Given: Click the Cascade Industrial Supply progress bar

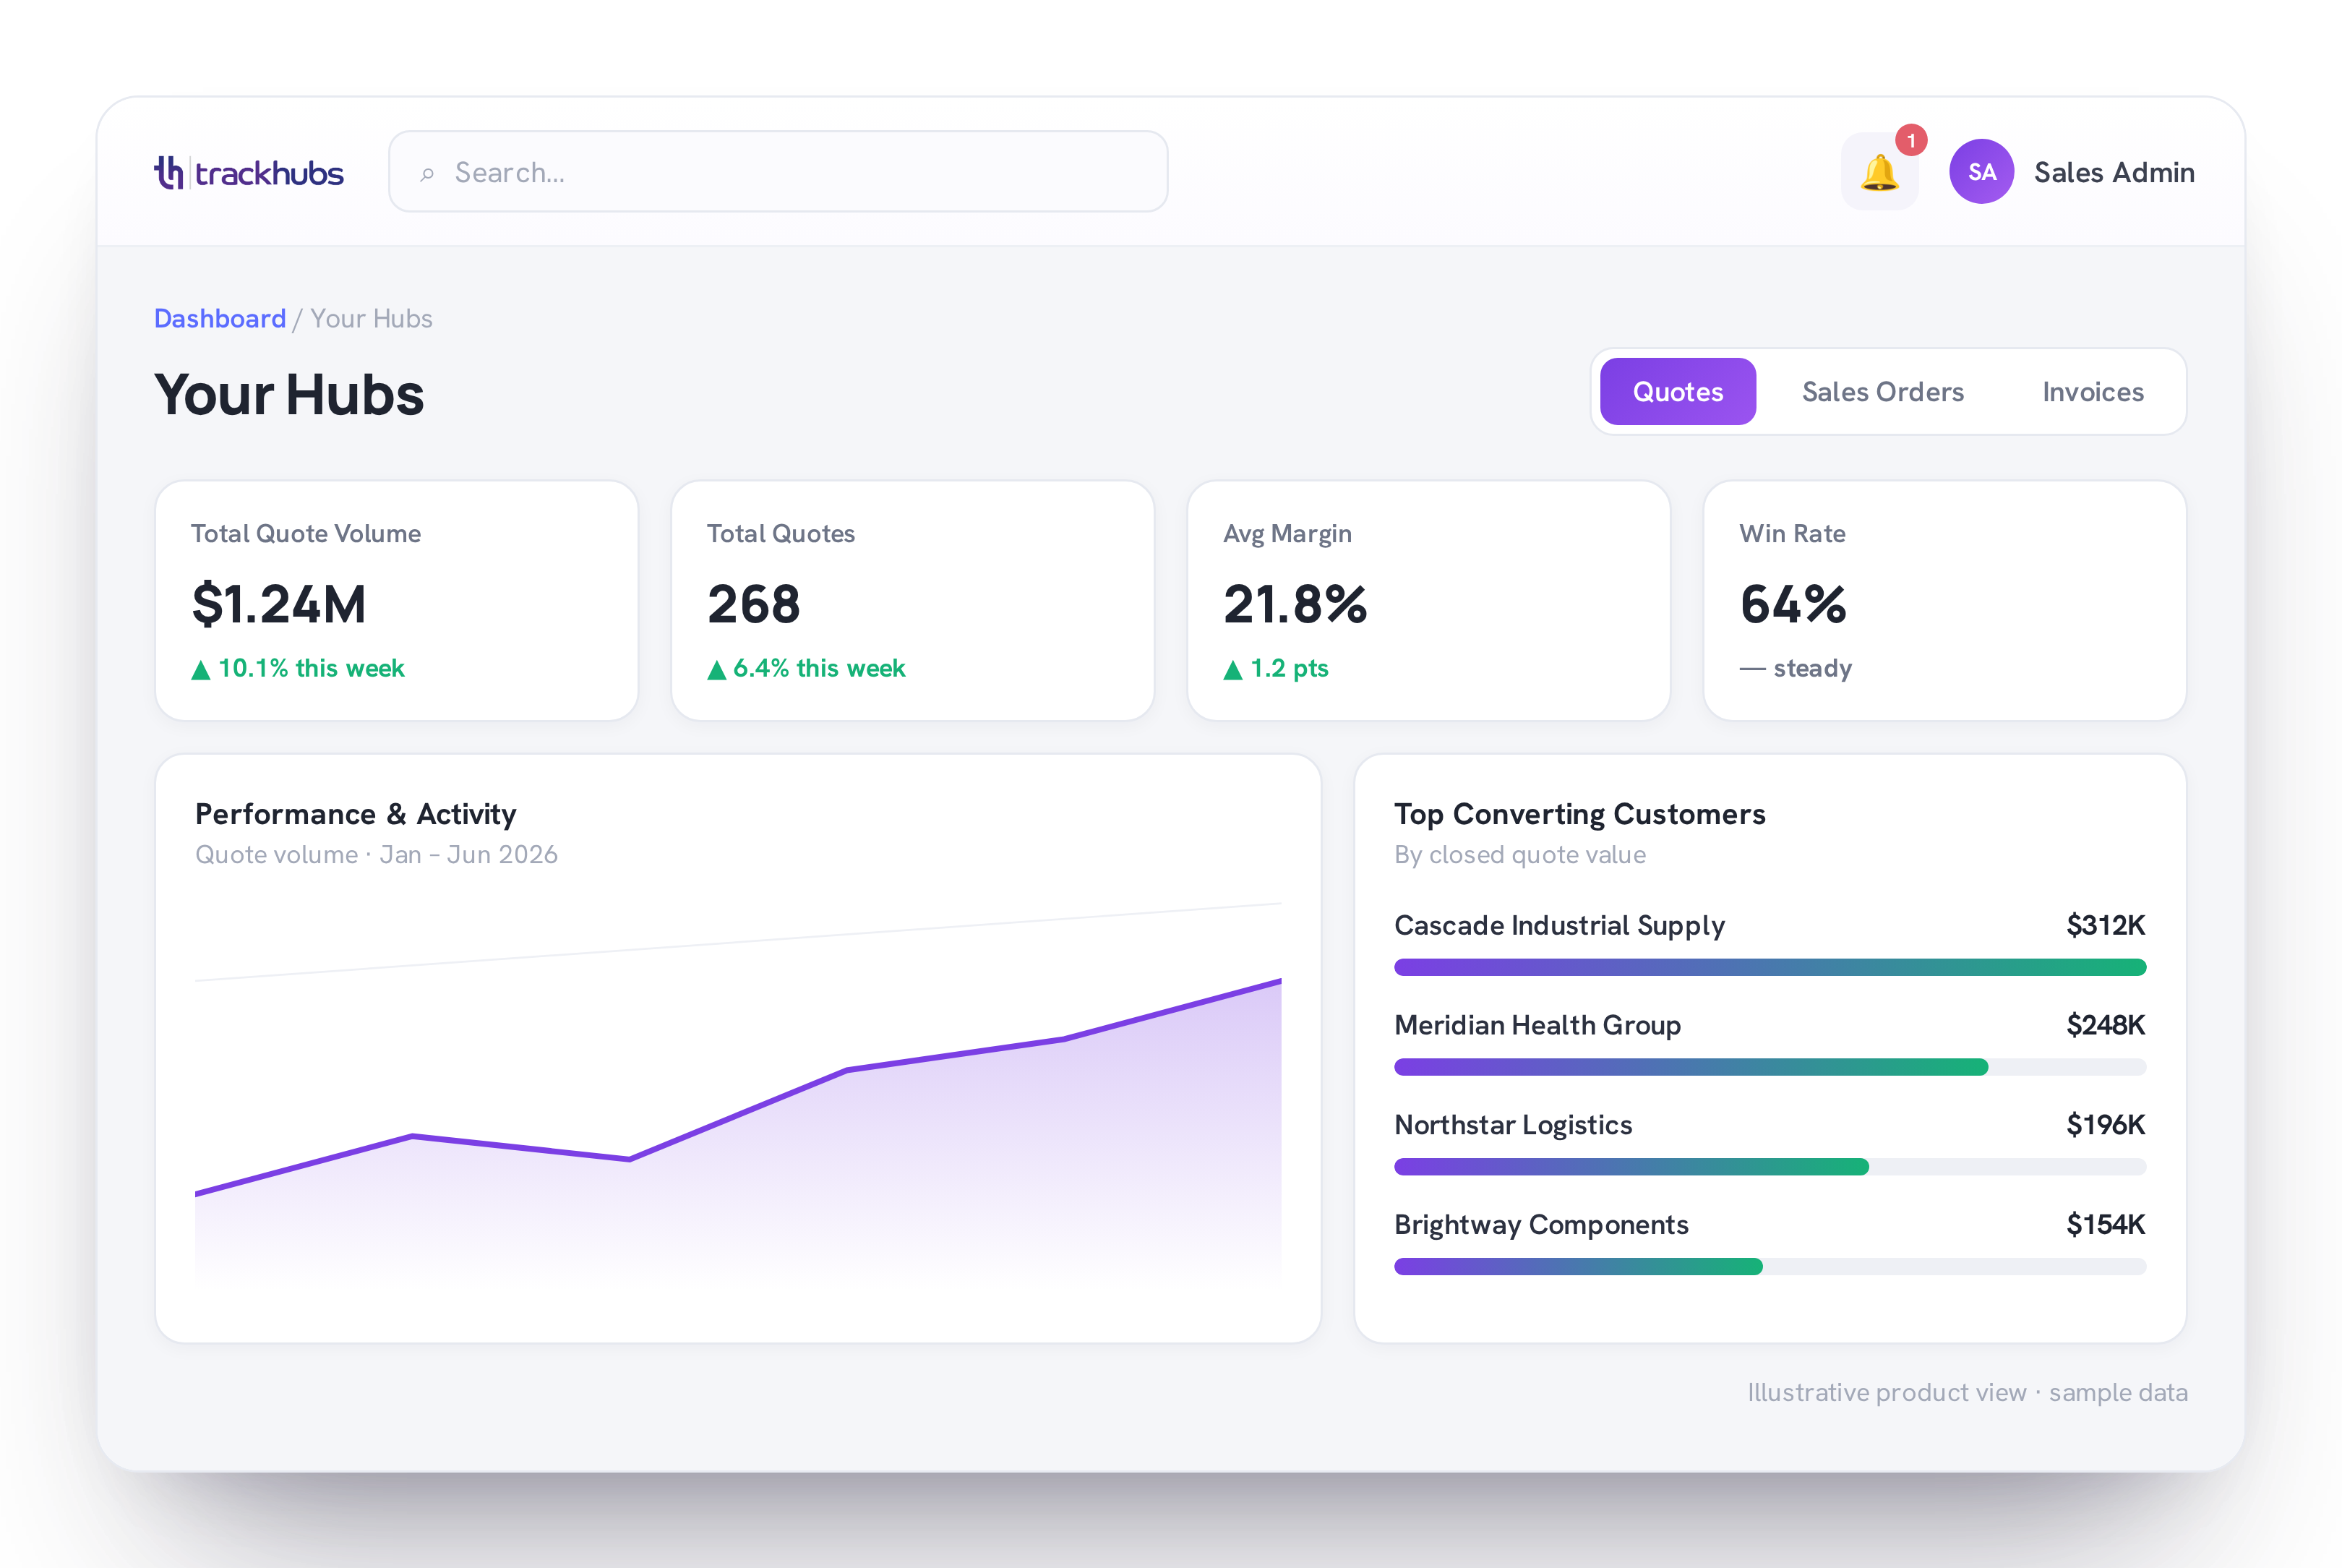Looking at the screenshot, I should (1770, 967).
